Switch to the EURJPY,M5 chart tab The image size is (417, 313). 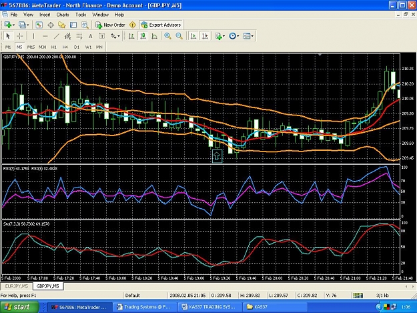click(x=17, y=286)
